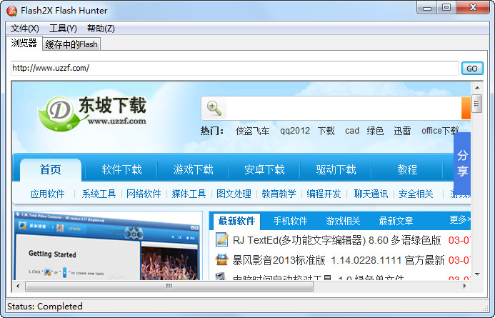Click the RJ TextEd notepad icon
This screenshot has width=495, height=318.
(x=222, y=239)
